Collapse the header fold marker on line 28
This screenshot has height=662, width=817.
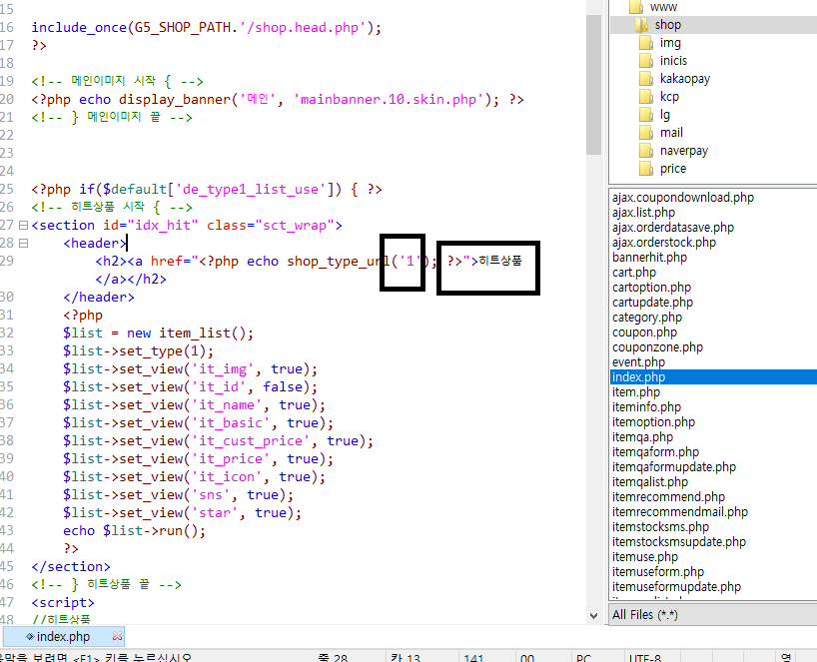point(23,244)
